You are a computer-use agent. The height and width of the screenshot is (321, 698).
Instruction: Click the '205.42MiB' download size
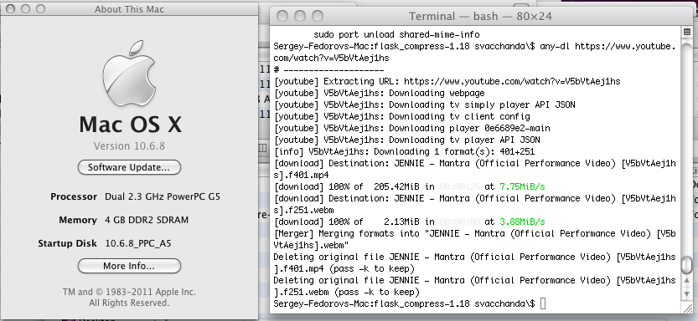point(396,186)
